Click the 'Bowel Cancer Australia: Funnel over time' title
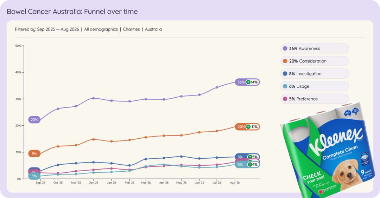This screenshot has height=198, width=380. click(72, 11)
